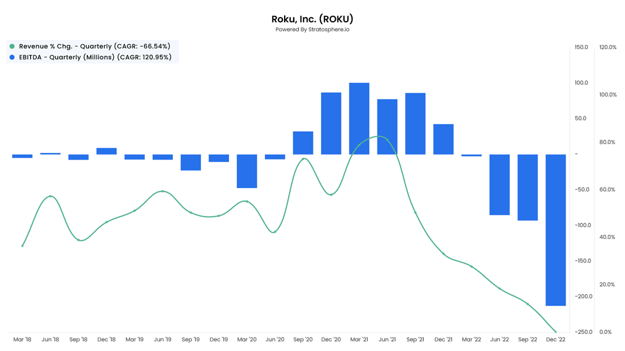Toggle EBITDA Quarterly (Millions) legend label

[x=95, y=57]
